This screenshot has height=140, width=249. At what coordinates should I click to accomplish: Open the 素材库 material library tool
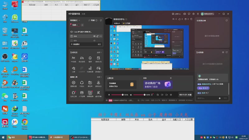90,84
